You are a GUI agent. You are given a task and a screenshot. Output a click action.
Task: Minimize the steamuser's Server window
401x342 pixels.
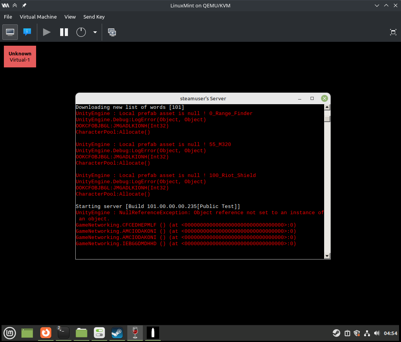click(300, 98)
